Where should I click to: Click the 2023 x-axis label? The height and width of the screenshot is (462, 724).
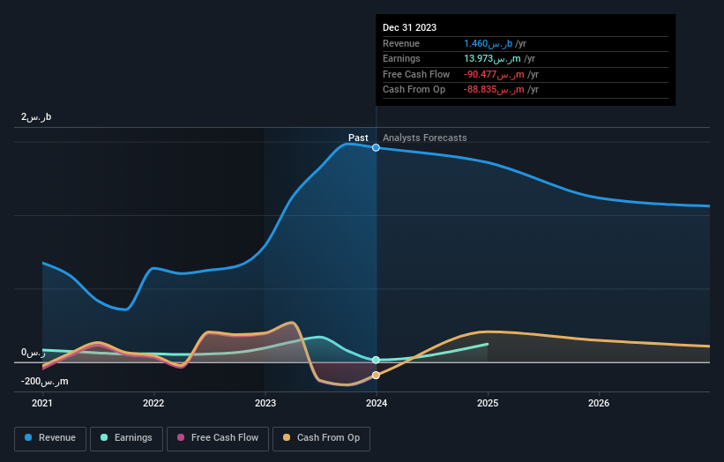[265, 404]
